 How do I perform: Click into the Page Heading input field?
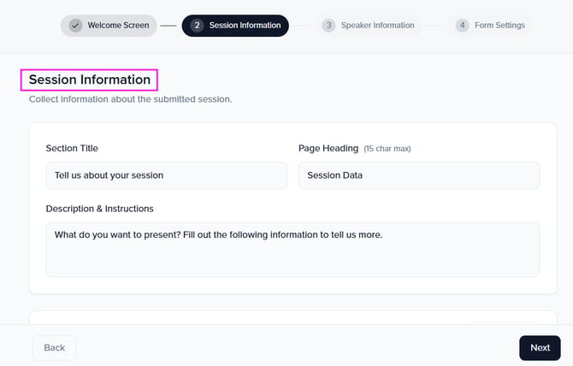point(418,175)
